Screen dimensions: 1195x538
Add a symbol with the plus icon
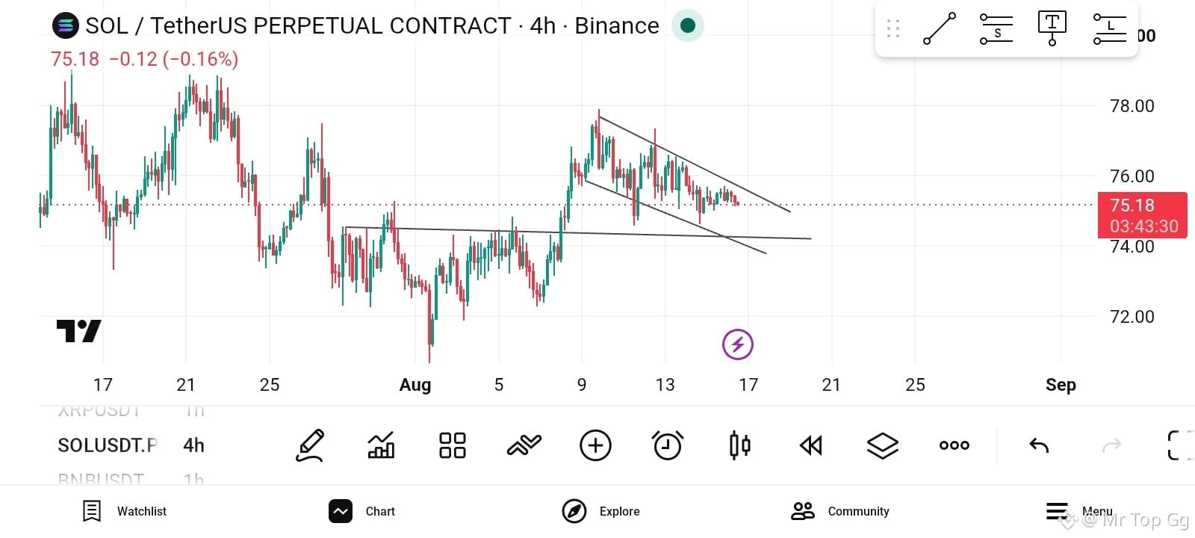pos(595,445)
